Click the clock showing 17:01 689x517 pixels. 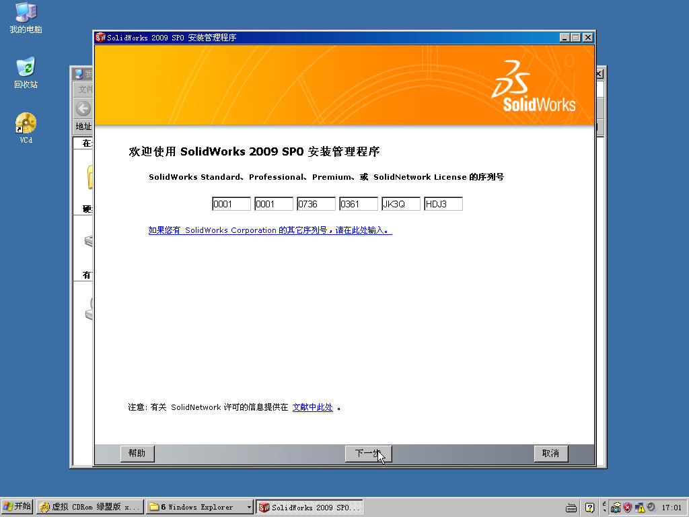[672, 508]
